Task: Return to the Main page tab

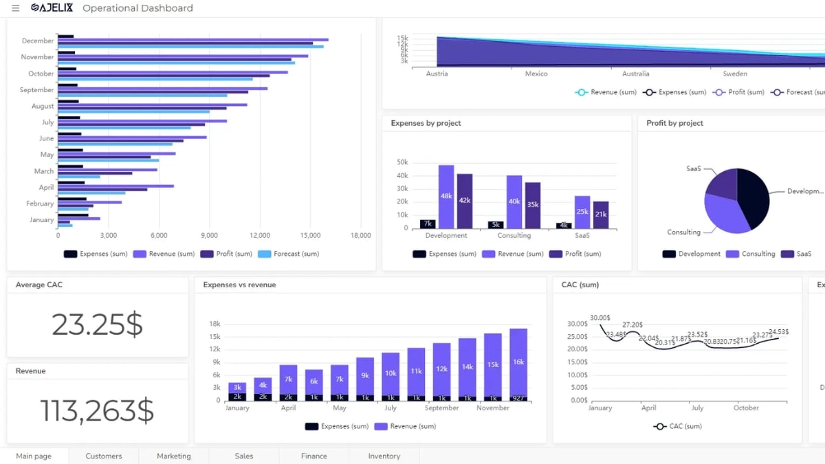Action: click(x=34, y=456)
